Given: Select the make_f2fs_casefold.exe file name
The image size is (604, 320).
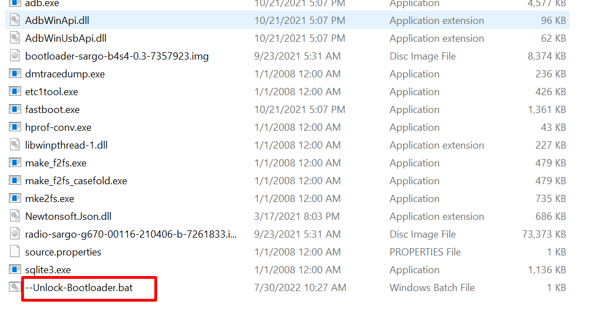Looking at the screenshot, I should 76,181.
